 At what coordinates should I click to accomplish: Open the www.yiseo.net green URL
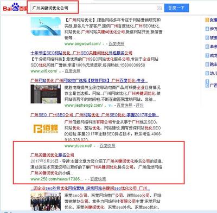coord(78,146)
